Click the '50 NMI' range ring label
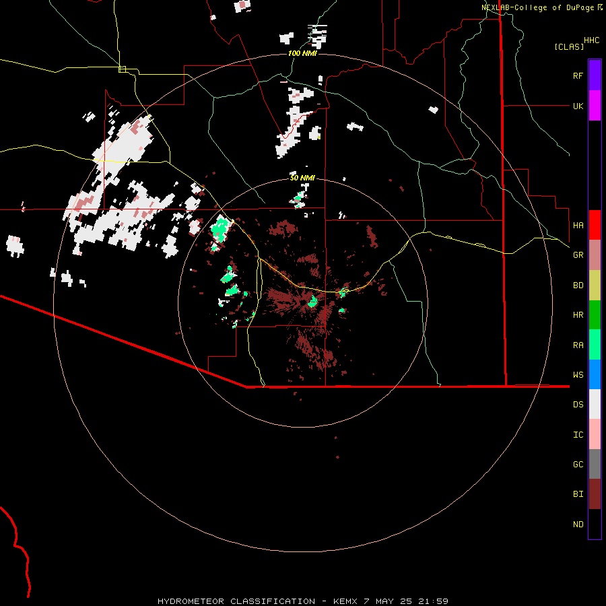Viewport: 606px width, 606px height. pos(302,178)
